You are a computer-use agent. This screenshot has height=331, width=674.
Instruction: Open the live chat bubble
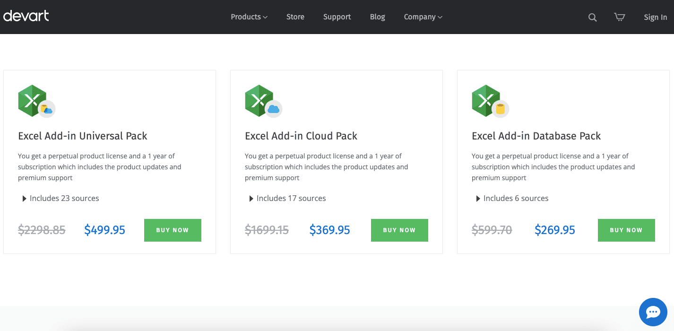[653, 312]
